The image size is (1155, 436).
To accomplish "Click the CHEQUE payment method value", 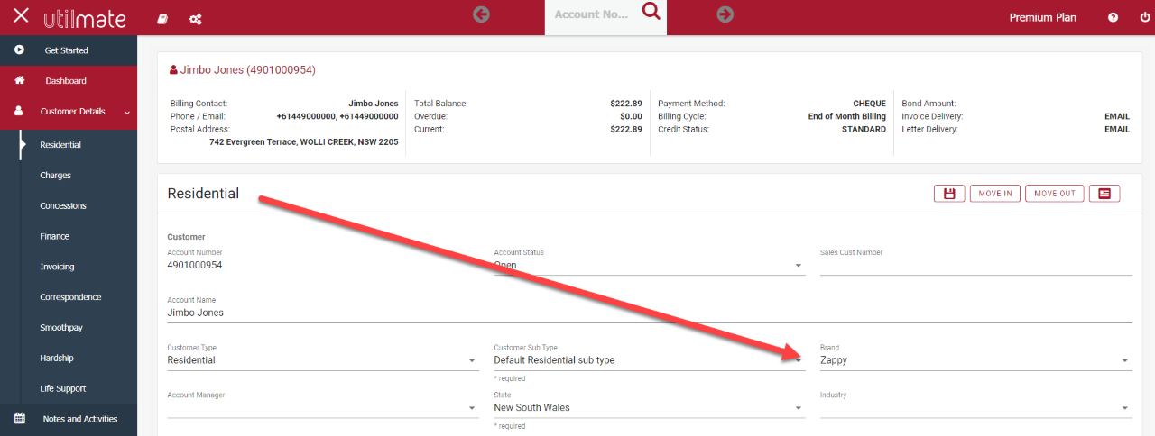I will tap(869, 104).
